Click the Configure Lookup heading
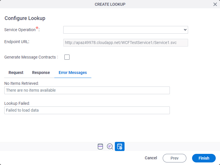220x165 pixels. coord(25,18)
